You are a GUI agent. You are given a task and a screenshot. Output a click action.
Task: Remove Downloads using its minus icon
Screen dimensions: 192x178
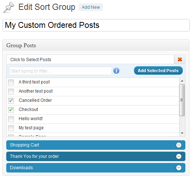point(179,168)
